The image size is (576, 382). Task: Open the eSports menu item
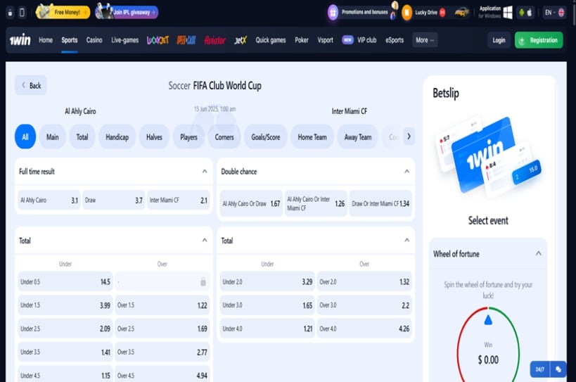point(395,40)
